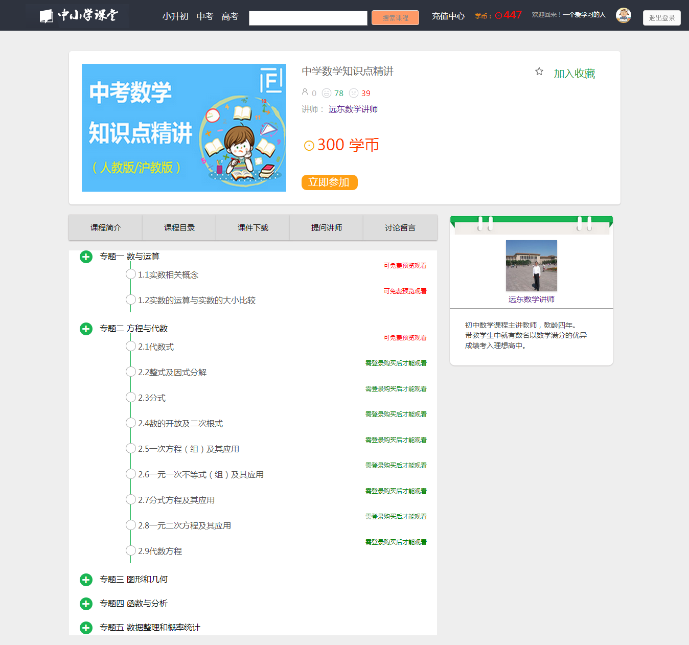Image resolution: width=689 pixels, height=645 pixels.
Task: Click the student count person icon
Action: click(x=305, y=92)
